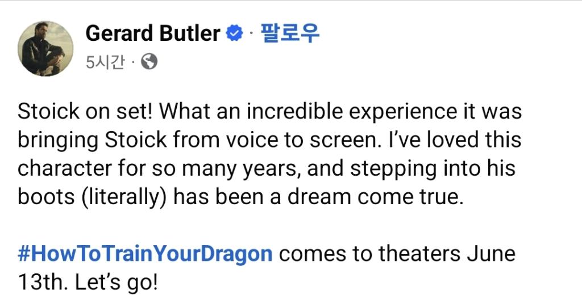Click the dot separator before 팔로우
Image resolution: width=582 pixels, height=296 pixels.
(x=252, y=33)
